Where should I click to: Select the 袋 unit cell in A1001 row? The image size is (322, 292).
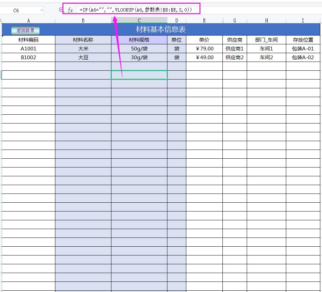pos(177,49)
